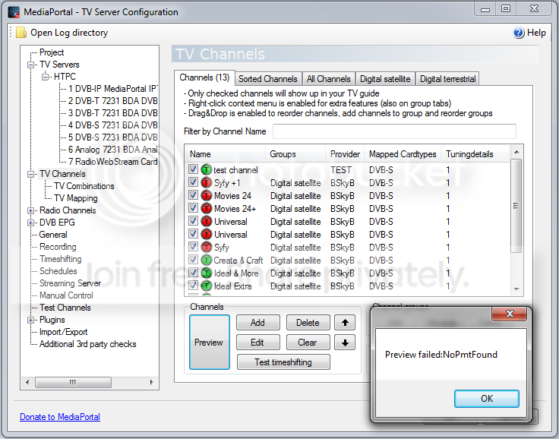
Task: Toggle the Syfy +1 channel checkbox
Action: coord(193,182)
